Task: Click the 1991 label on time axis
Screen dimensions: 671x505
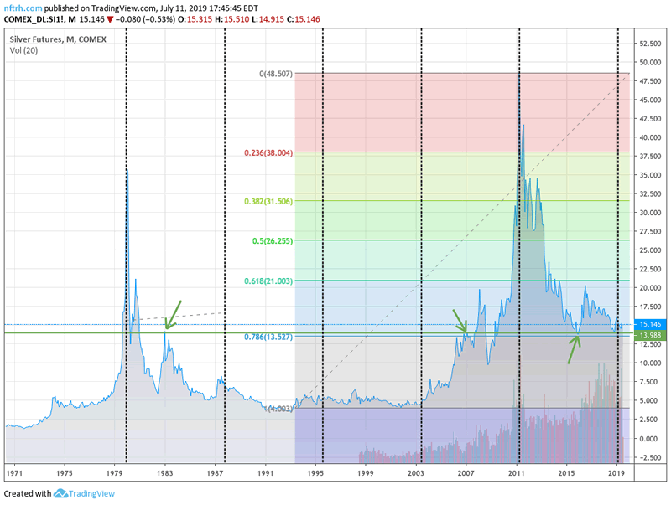Action: point(265,473)
